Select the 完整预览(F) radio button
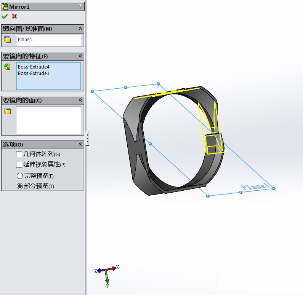 click(20, 176)
